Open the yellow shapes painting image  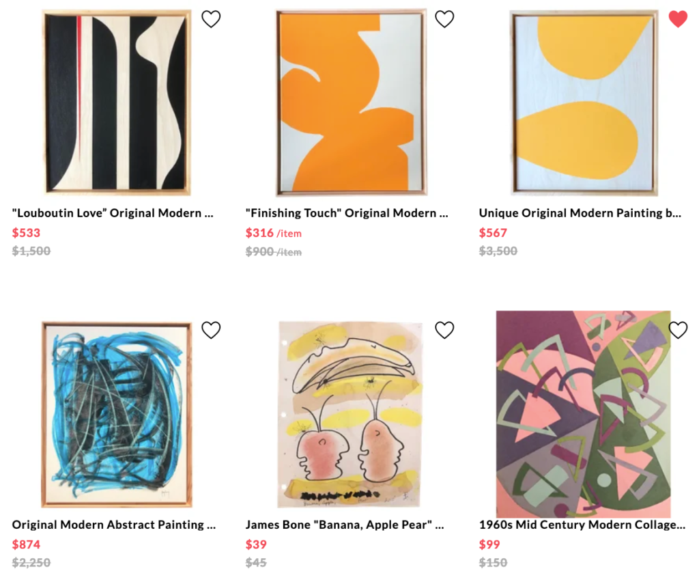click(x=584, y=102)
